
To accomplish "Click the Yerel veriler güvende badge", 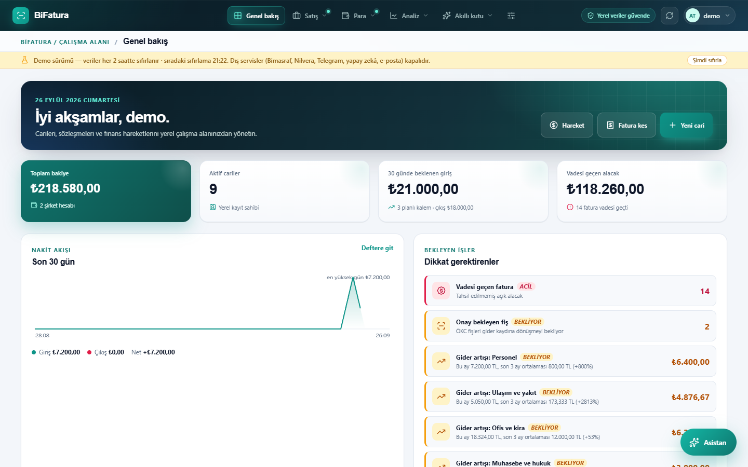I will click(618, 16).
